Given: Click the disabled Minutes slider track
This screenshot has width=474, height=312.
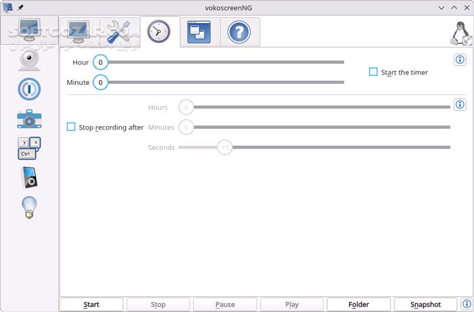Looking at the screenshot, I should point(314,128).
